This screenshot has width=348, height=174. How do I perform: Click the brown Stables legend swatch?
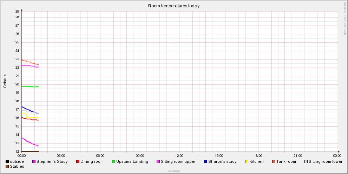[7, 166]
